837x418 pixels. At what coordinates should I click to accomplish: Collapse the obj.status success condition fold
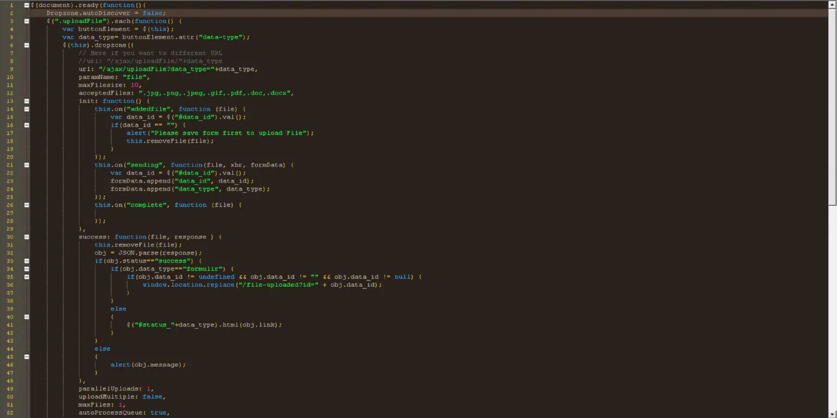pyautogui.click(x=26, y=260)
